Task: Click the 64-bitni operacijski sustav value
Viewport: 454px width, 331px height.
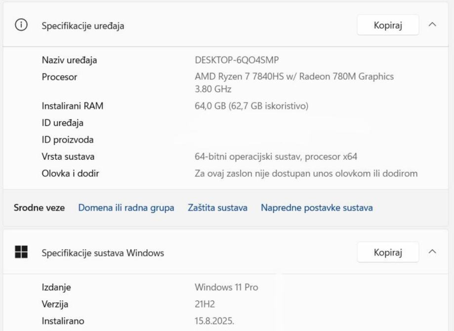Action: coord(276,157)
